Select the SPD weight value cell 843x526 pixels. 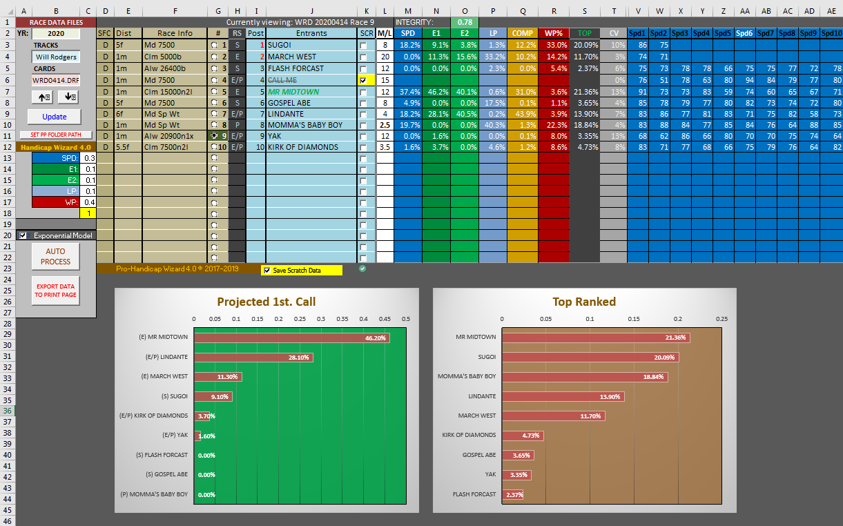point(88,158)
